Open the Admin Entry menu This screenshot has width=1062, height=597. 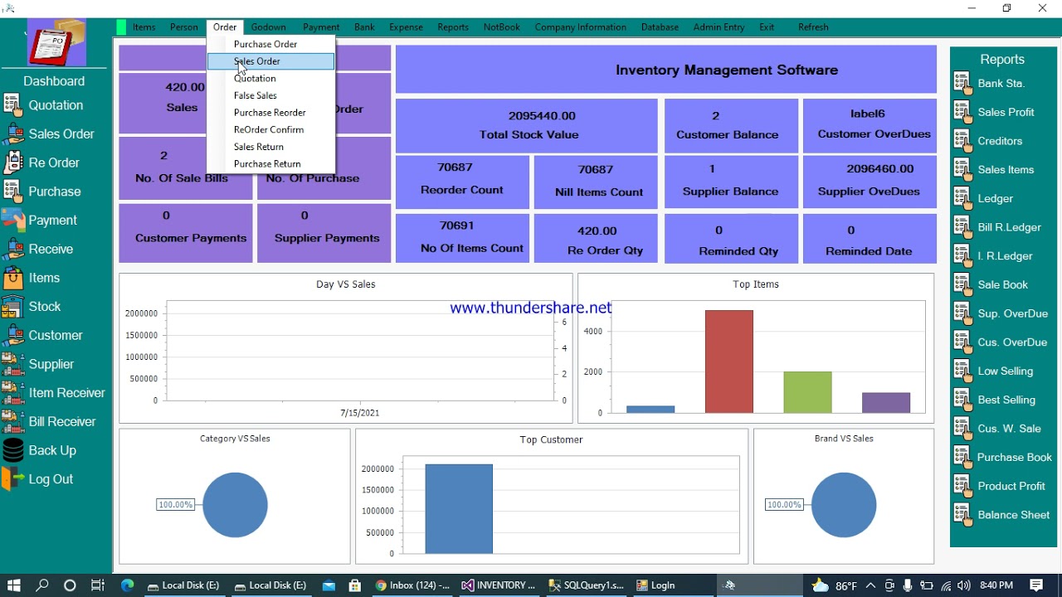click(x=719, y=27)
